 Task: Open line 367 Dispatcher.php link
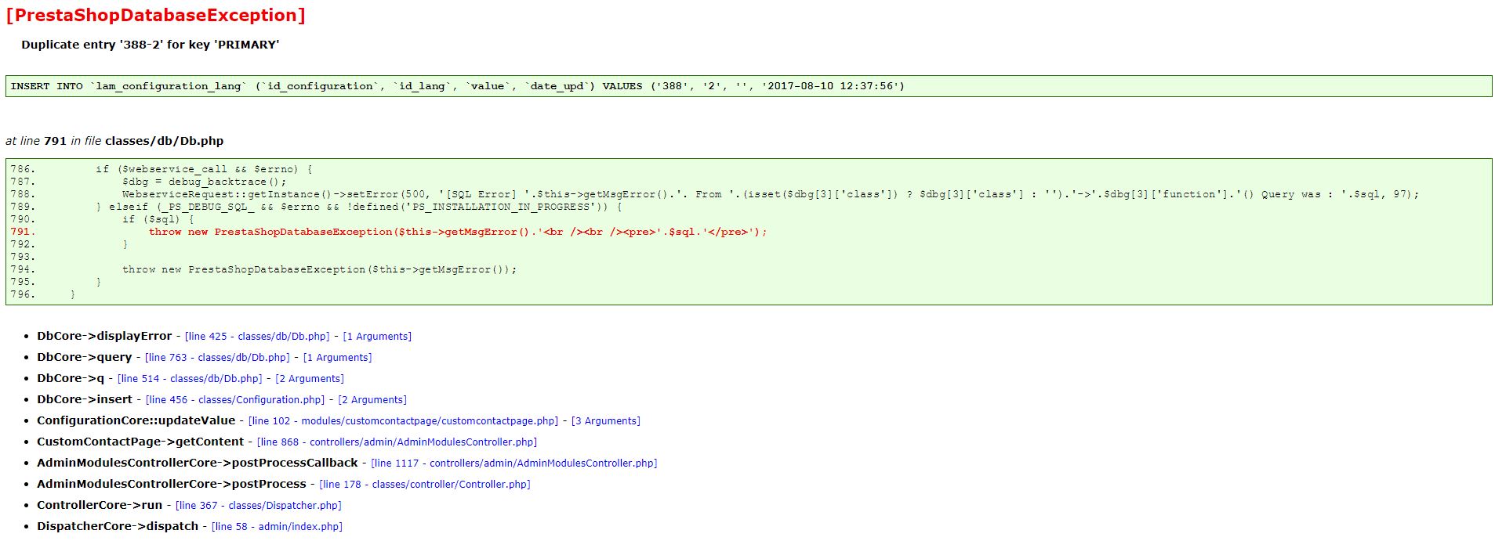pyautogui.click(x=259, y=506)
